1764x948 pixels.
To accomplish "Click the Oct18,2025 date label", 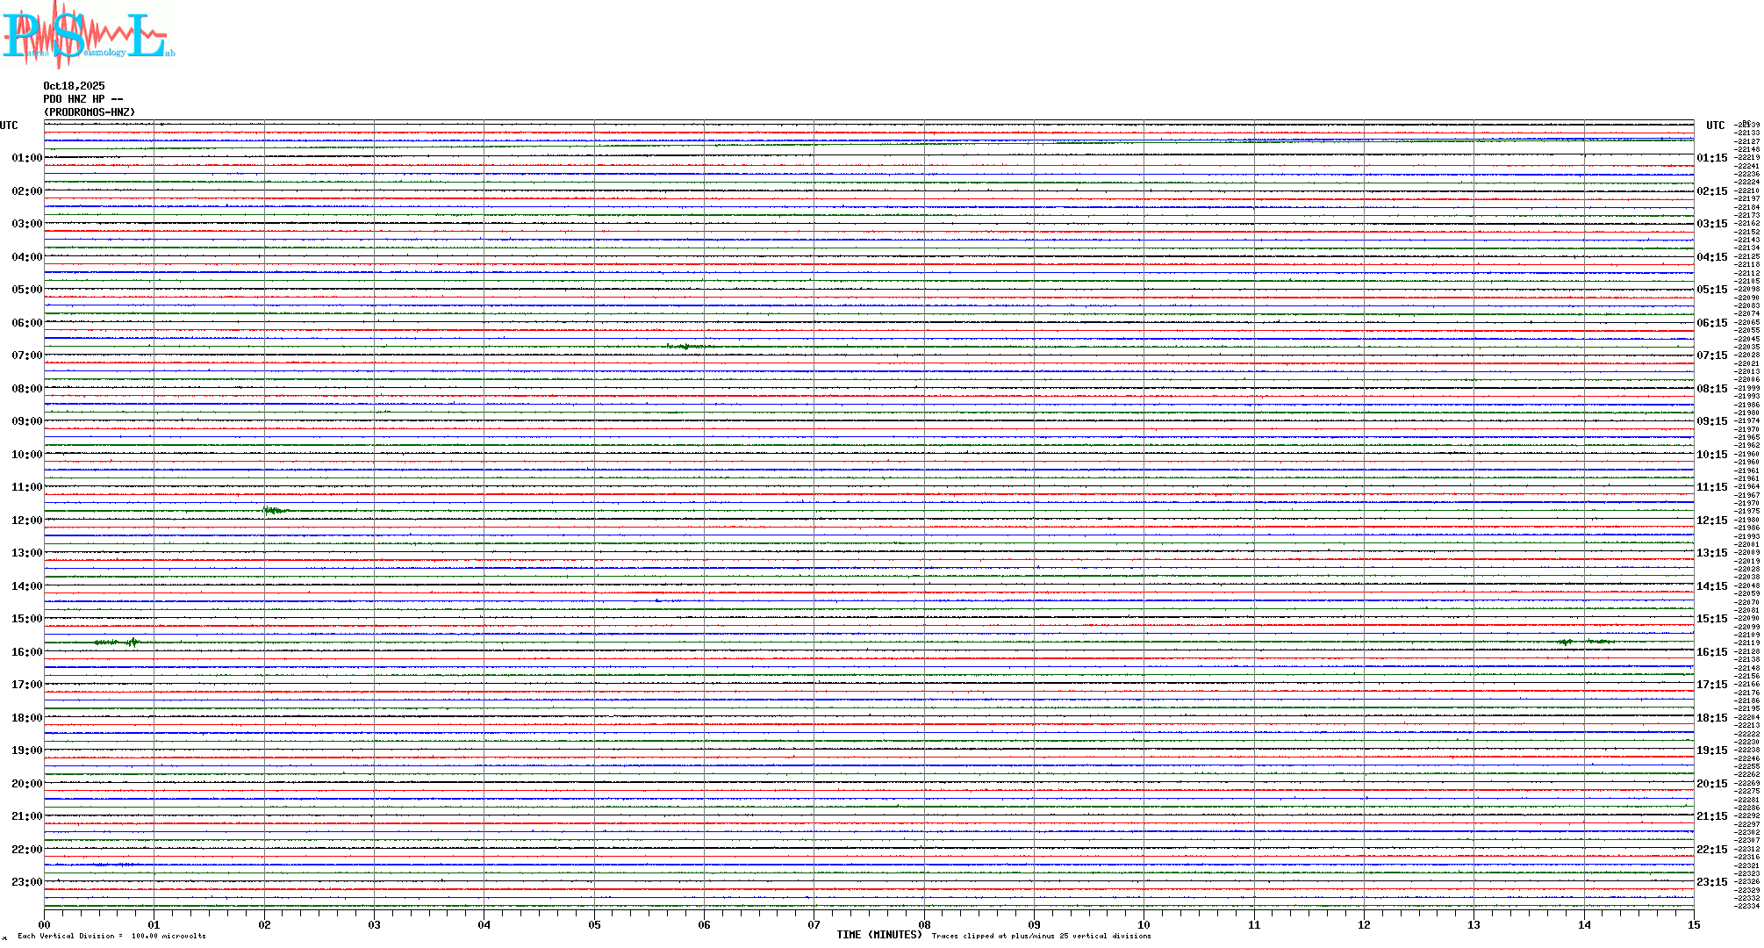I will point(74,86).
